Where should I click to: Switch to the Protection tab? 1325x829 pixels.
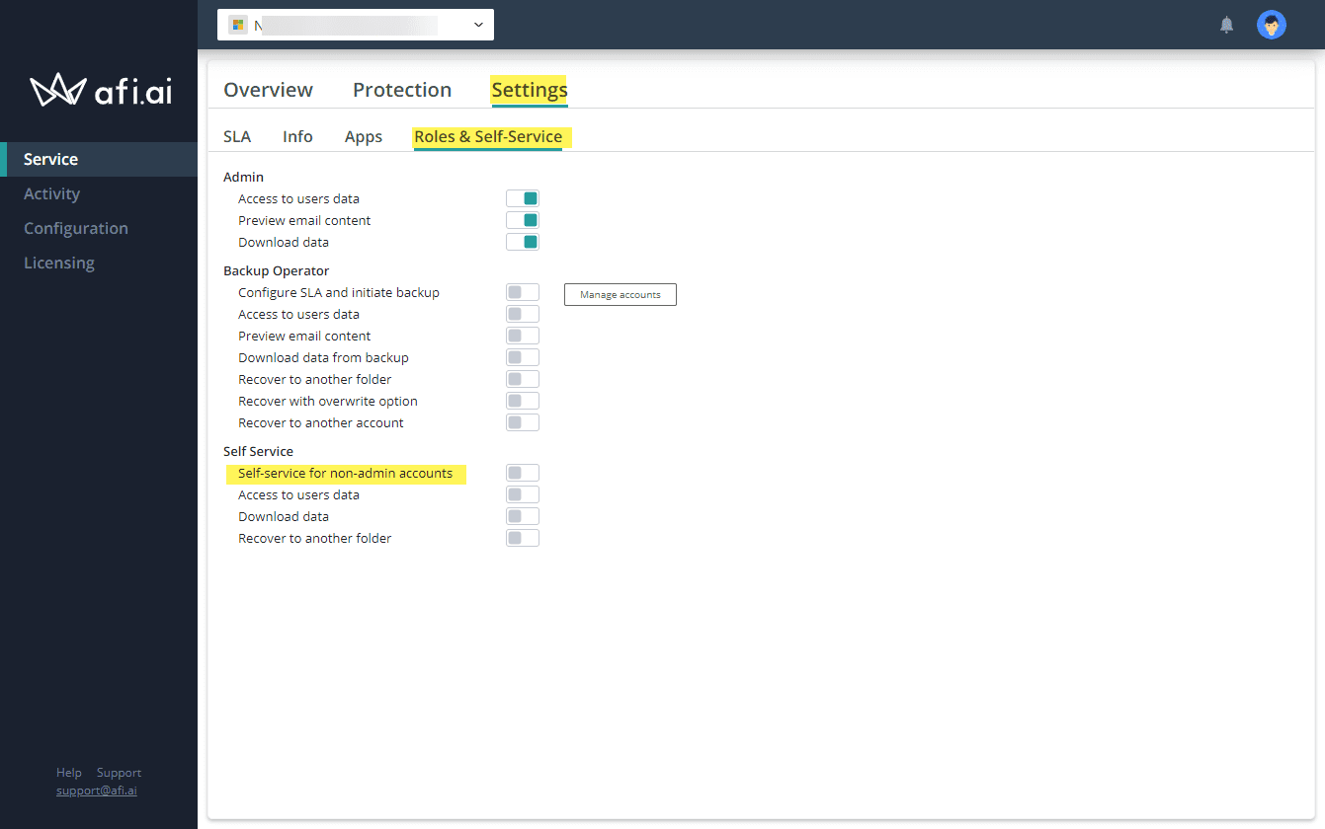tap(402, 89)
